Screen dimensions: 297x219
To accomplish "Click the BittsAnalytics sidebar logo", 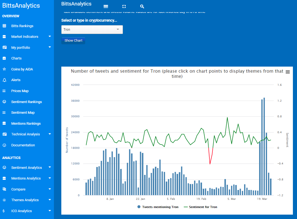I will click(21, 5).
